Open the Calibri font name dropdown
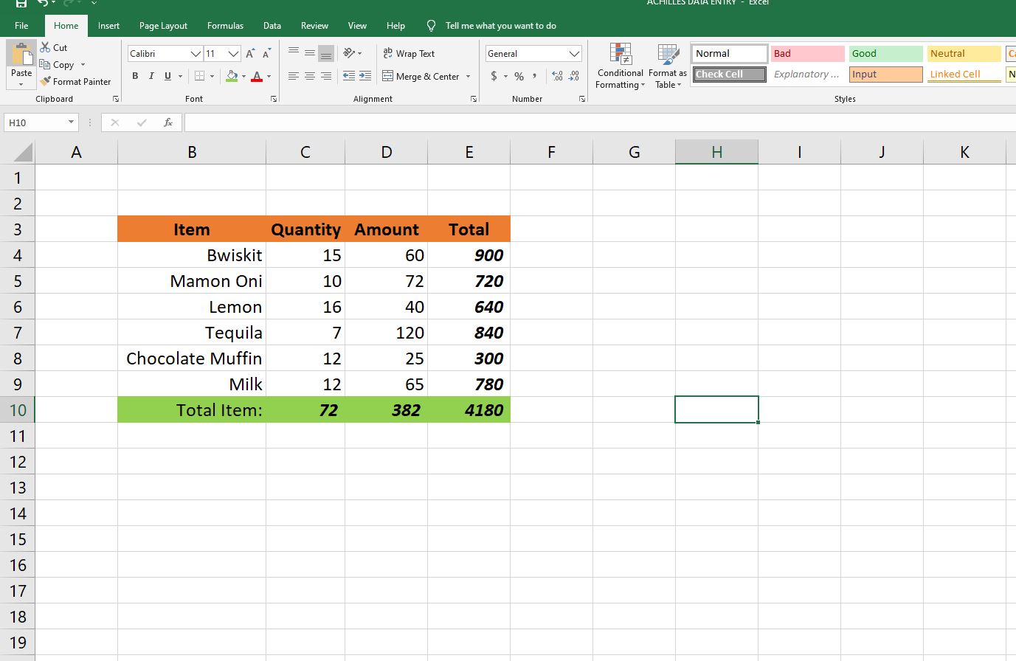The width and height of the screenshot is (1016, 661). (x=196, y=54)
